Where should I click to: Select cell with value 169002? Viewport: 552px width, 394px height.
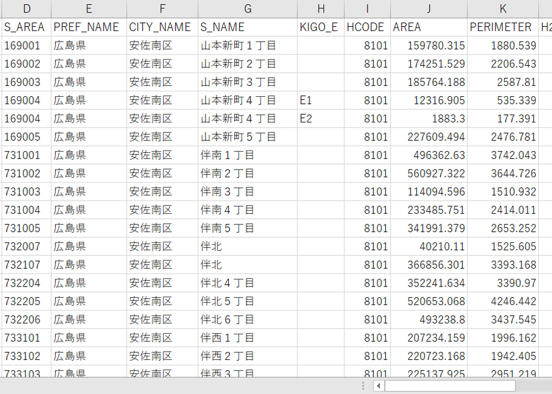[26, 64]
